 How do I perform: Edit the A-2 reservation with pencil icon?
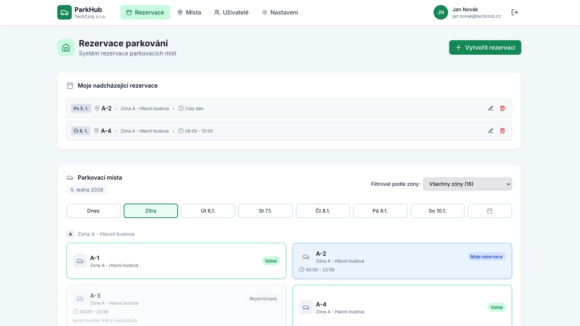point(490,108)
